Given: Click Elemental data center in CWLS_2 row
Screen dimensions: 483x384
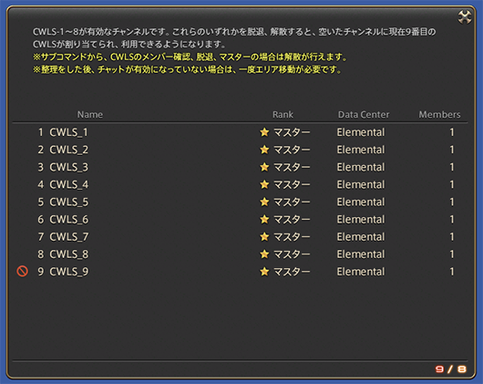Looking at the screenshot, I should coord(361,150).
